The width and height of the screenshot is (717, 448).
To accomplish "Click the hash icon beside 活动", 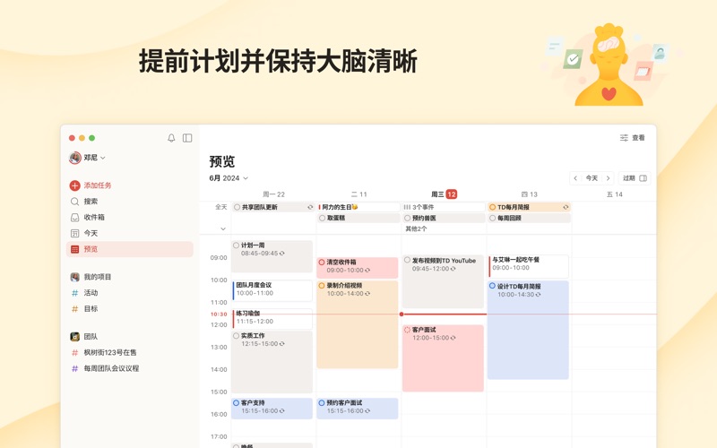I will click(x=75, y=293).
